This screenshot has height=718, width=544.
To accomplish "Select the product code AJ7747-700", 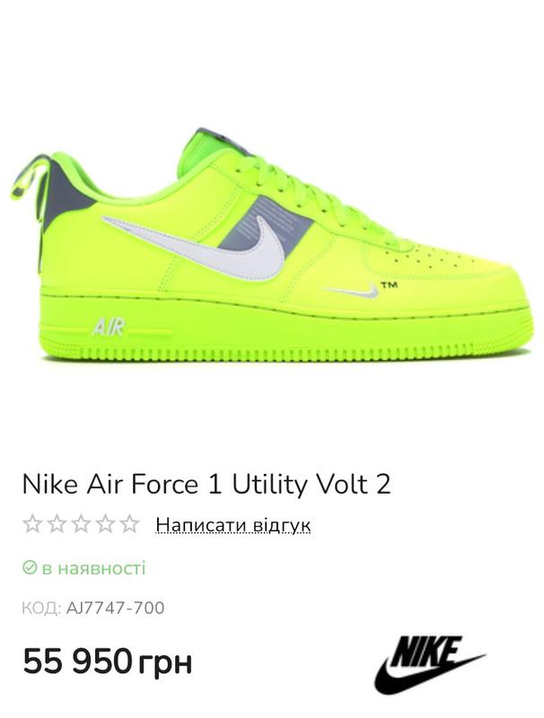I will [x=116, y=609].
